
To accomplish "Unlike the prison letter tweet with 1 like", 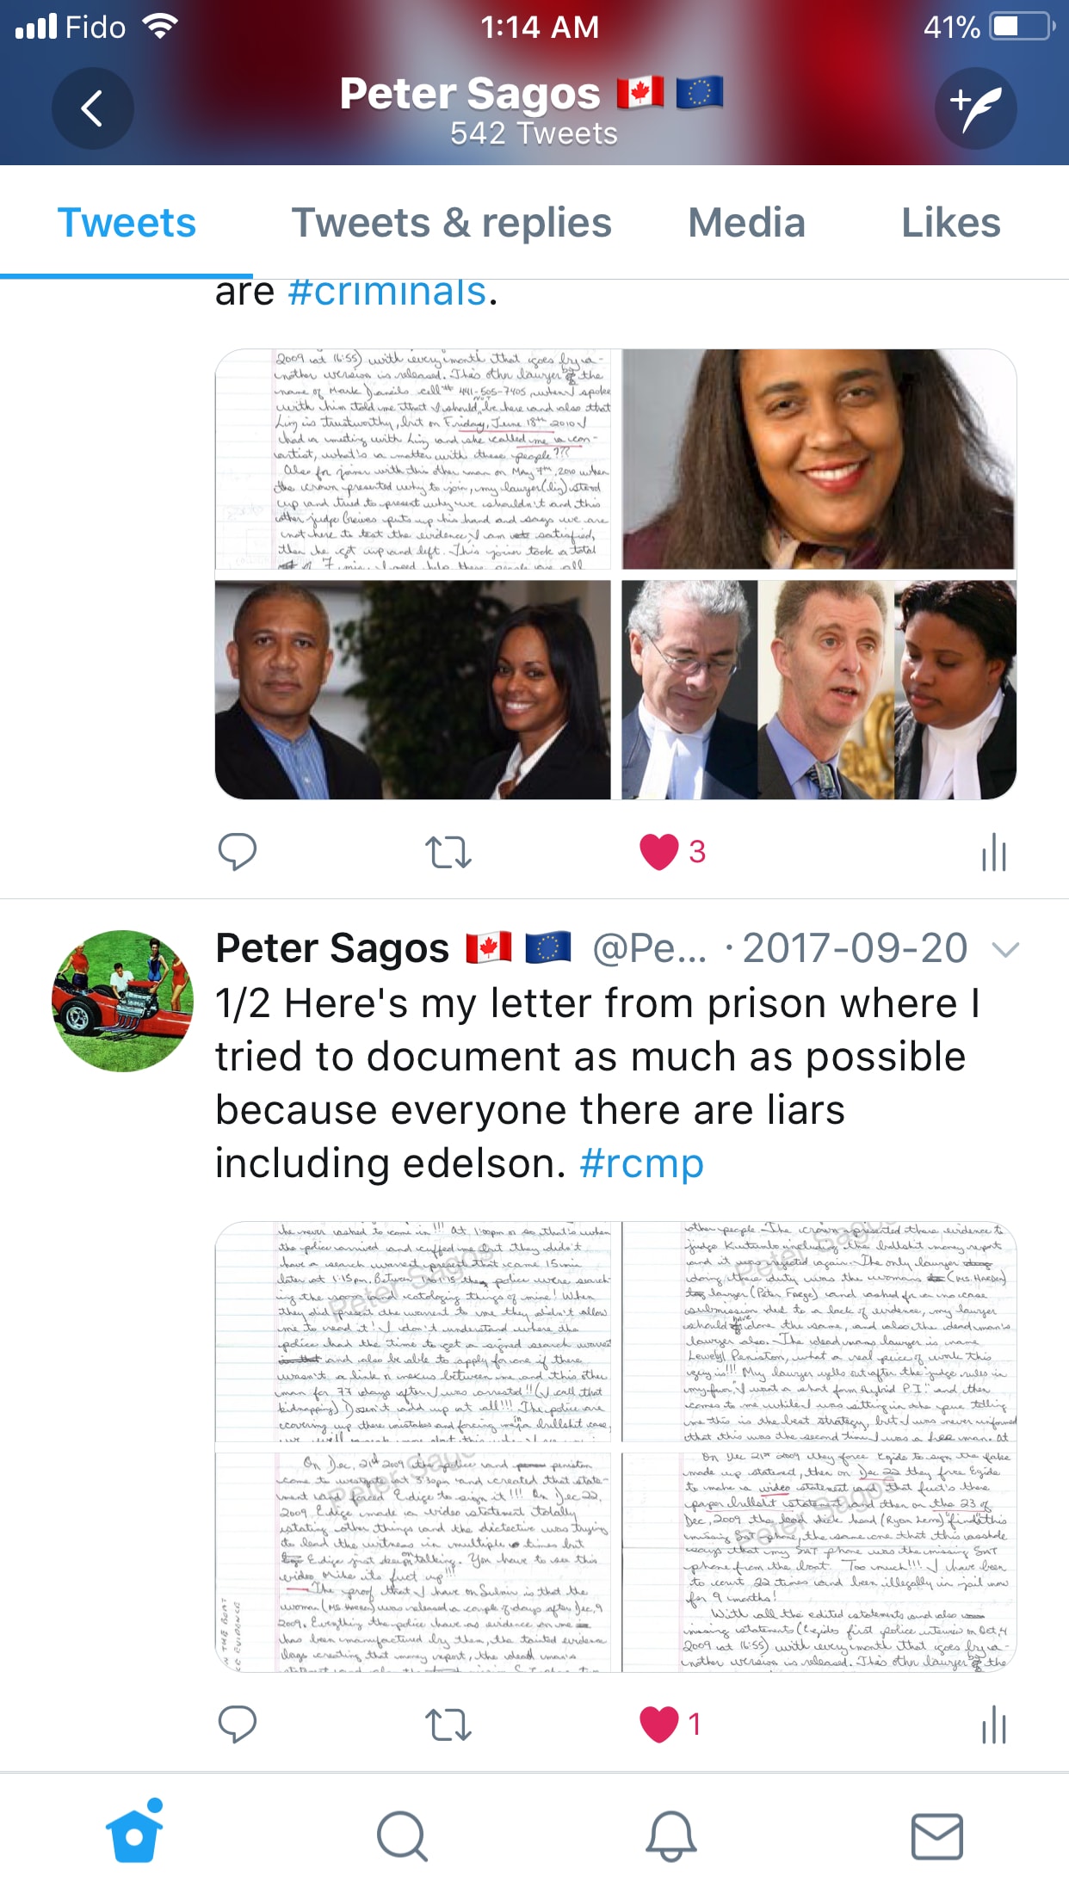I will [659, 1724].
